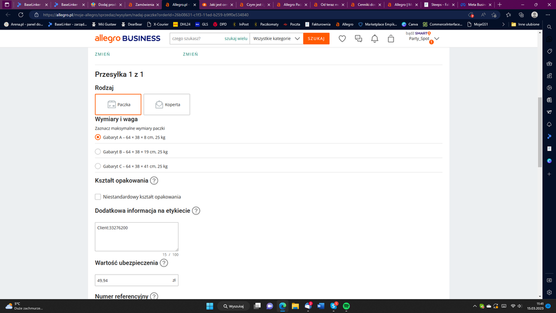
Task: Open Skype from the taskbar
Action: tap(334, 306)
